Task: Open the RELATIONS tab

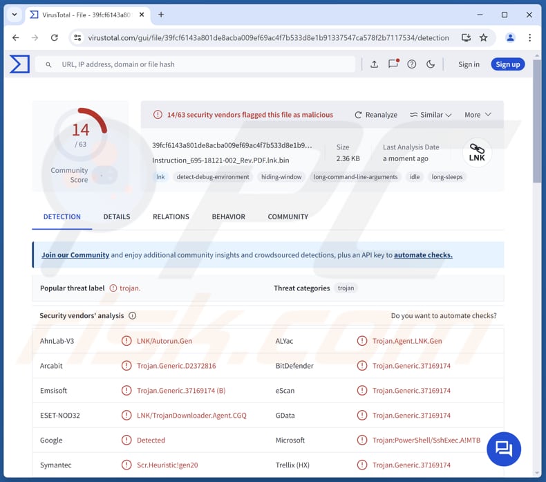Action: pyautogui.click(x=171, y=216)
